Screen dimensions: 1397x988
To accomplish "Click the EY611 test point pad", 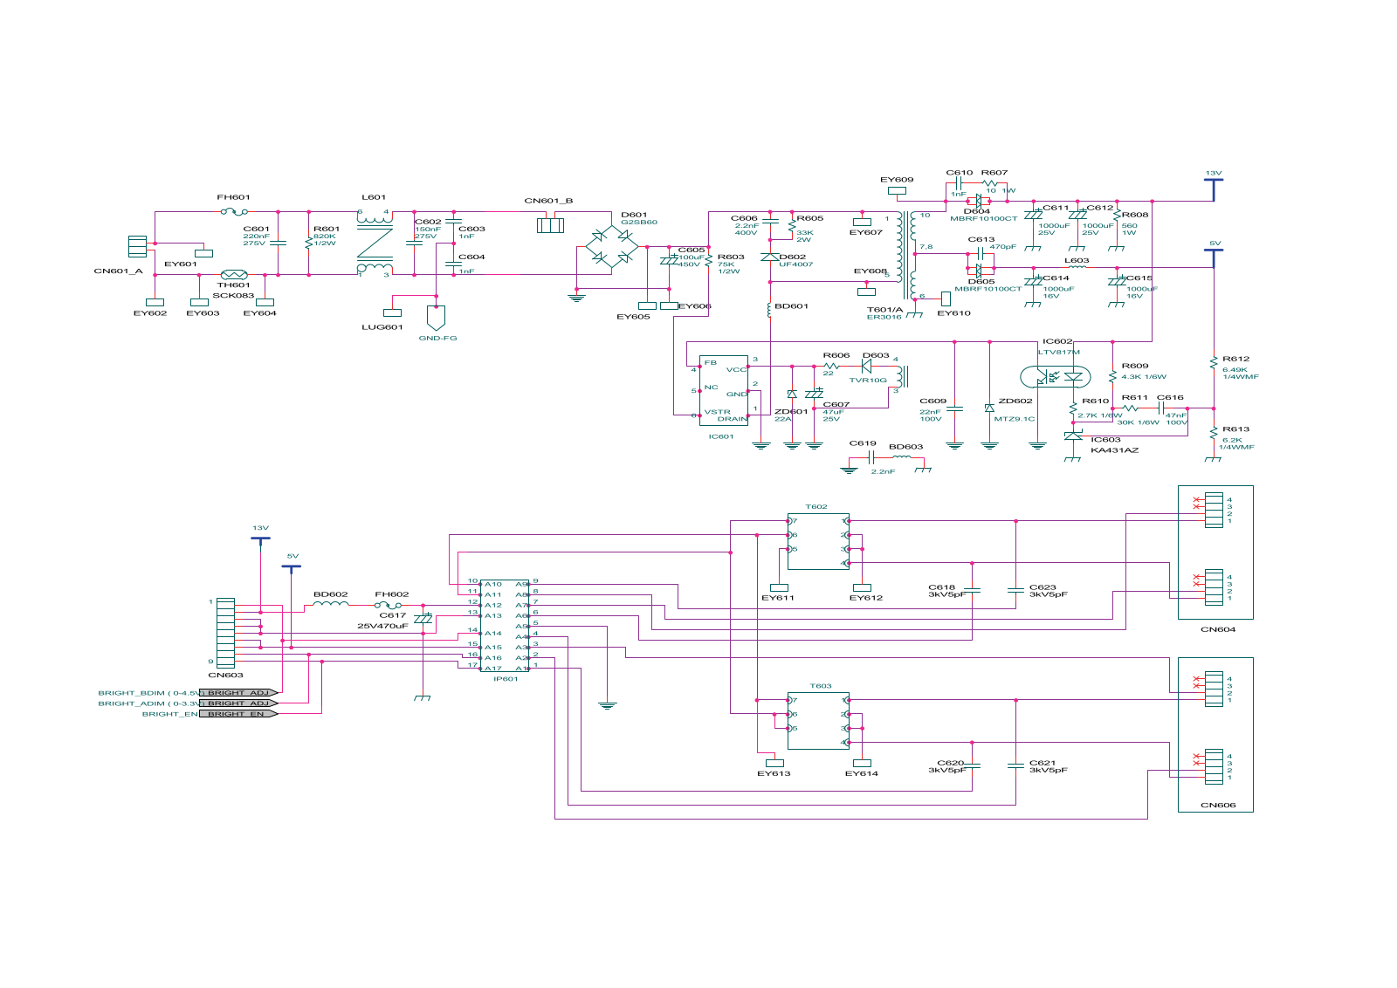I will (x=779, y=587).
